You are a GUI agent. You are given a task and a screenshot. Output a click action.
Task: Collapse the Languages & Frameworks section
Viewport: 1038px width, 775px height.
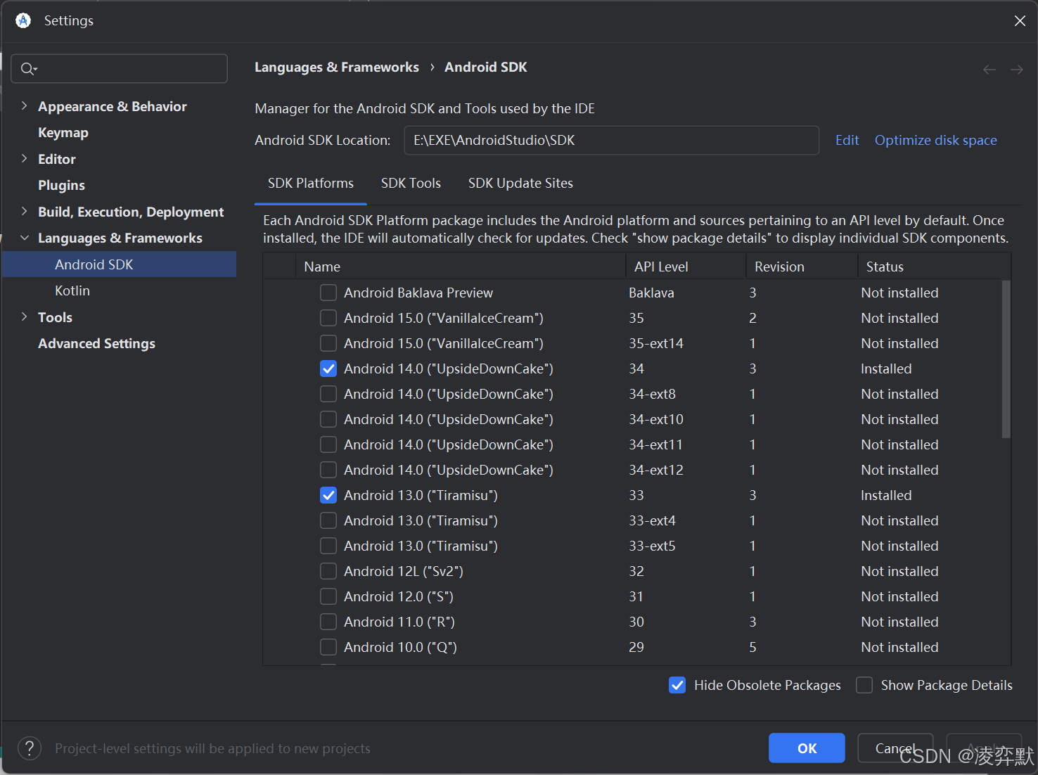(x=25, y=238)
